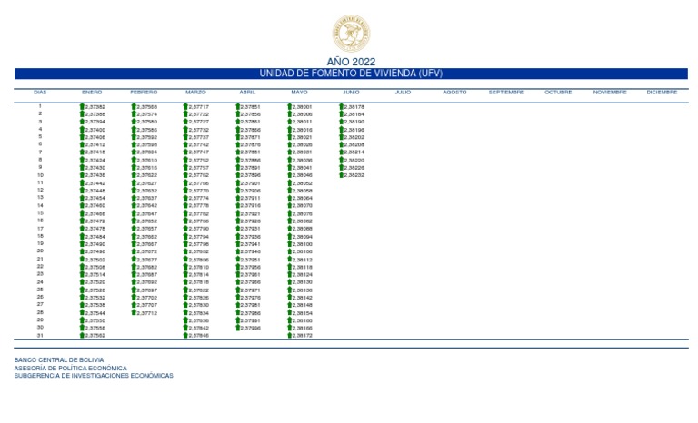Select the DICIEMBRE column header
Image resolution: width=698 pixels, height=423 pixels.
click(662, 93)
